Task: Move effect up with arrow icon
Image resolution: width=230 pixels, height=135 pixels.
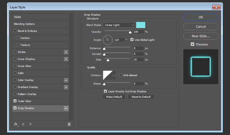Action: click(23, 124)
